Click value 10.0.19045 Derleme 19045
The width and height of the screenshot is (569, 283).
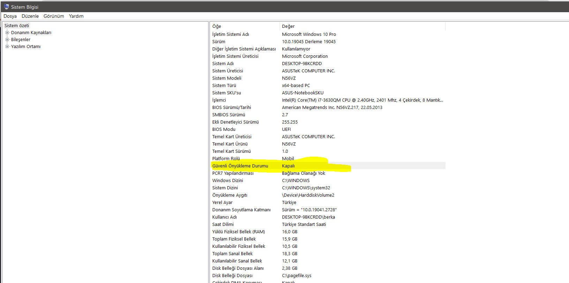pyautogui.click(x=309, y=41)
